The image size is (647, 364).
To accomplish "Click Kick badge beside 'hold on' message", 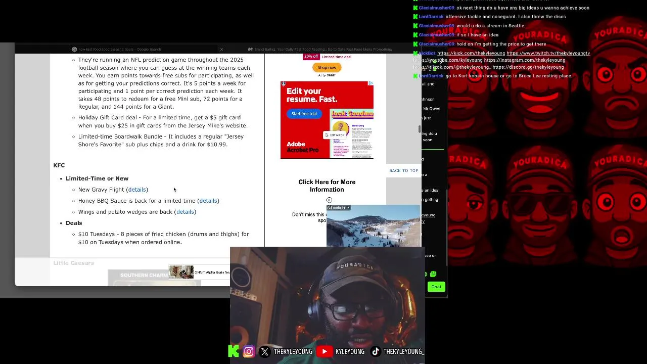I will tap(415, 44).
